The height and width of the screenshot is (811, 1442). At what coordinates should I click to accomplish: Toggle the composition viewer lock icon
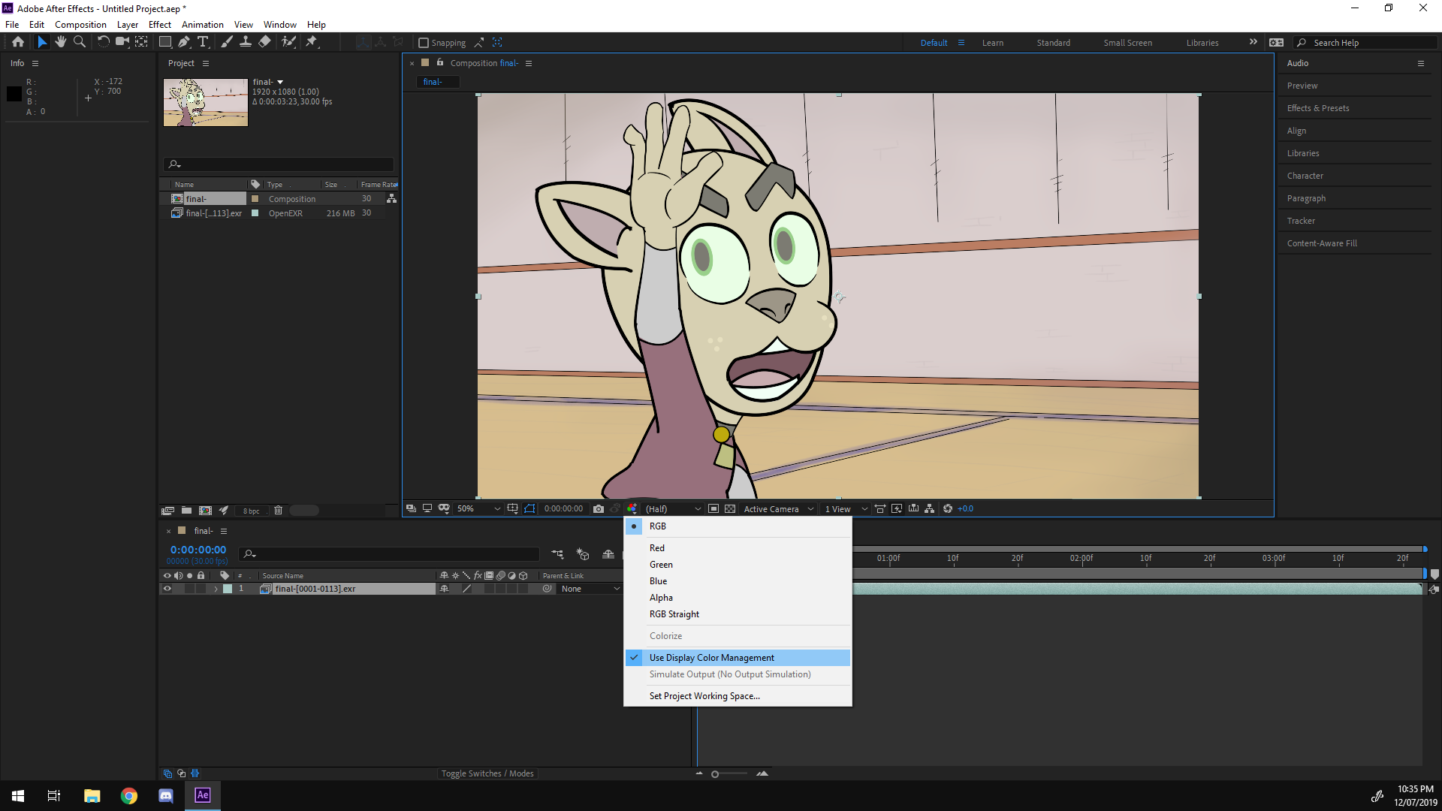click(440, 62)
